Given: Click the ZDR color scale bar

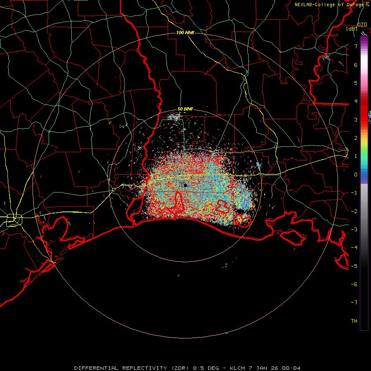Looking at the screenshot, I should pos(364,183).
